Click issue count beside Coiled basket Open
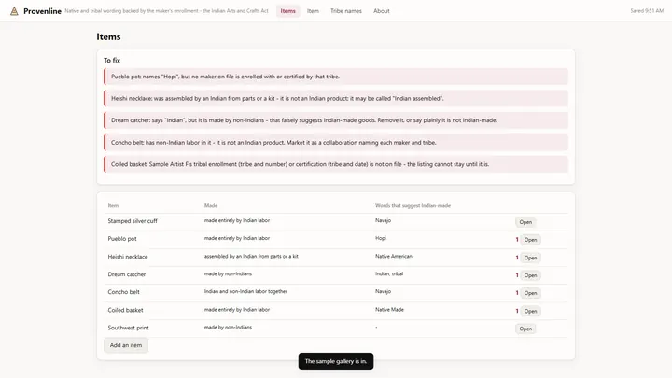672x378 pixels. click(517, 311)
